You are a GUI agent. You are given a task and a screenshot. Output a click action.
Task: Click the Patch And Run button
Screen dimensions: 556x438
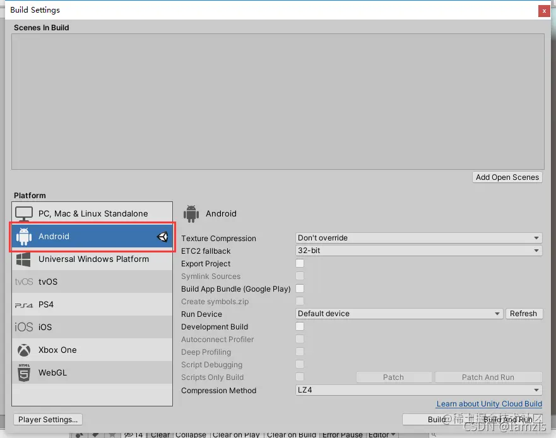[x=488, y=377]
